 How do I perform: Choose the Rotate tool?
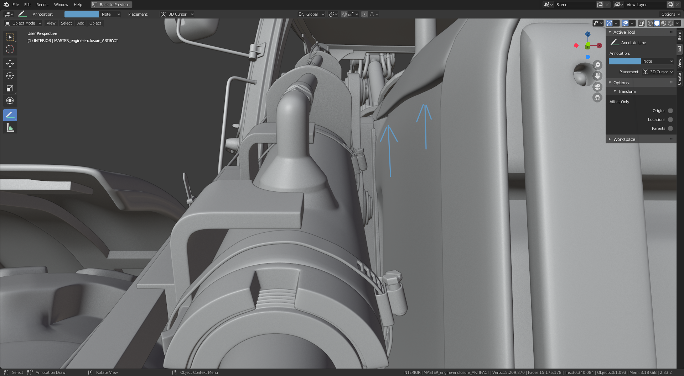pos(10,76)
